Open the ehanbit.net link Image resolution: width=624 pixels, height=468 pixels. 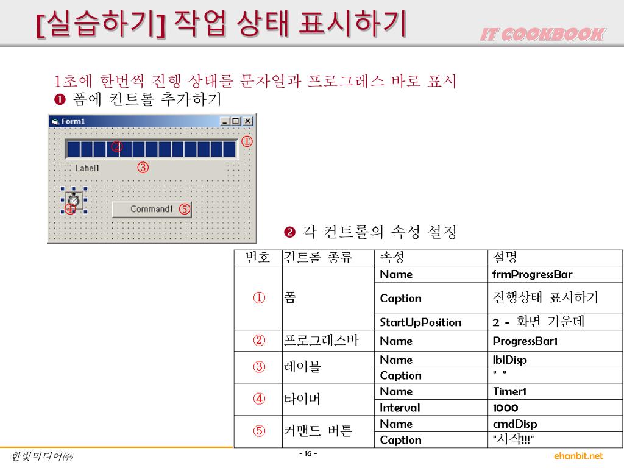(578, 456)
